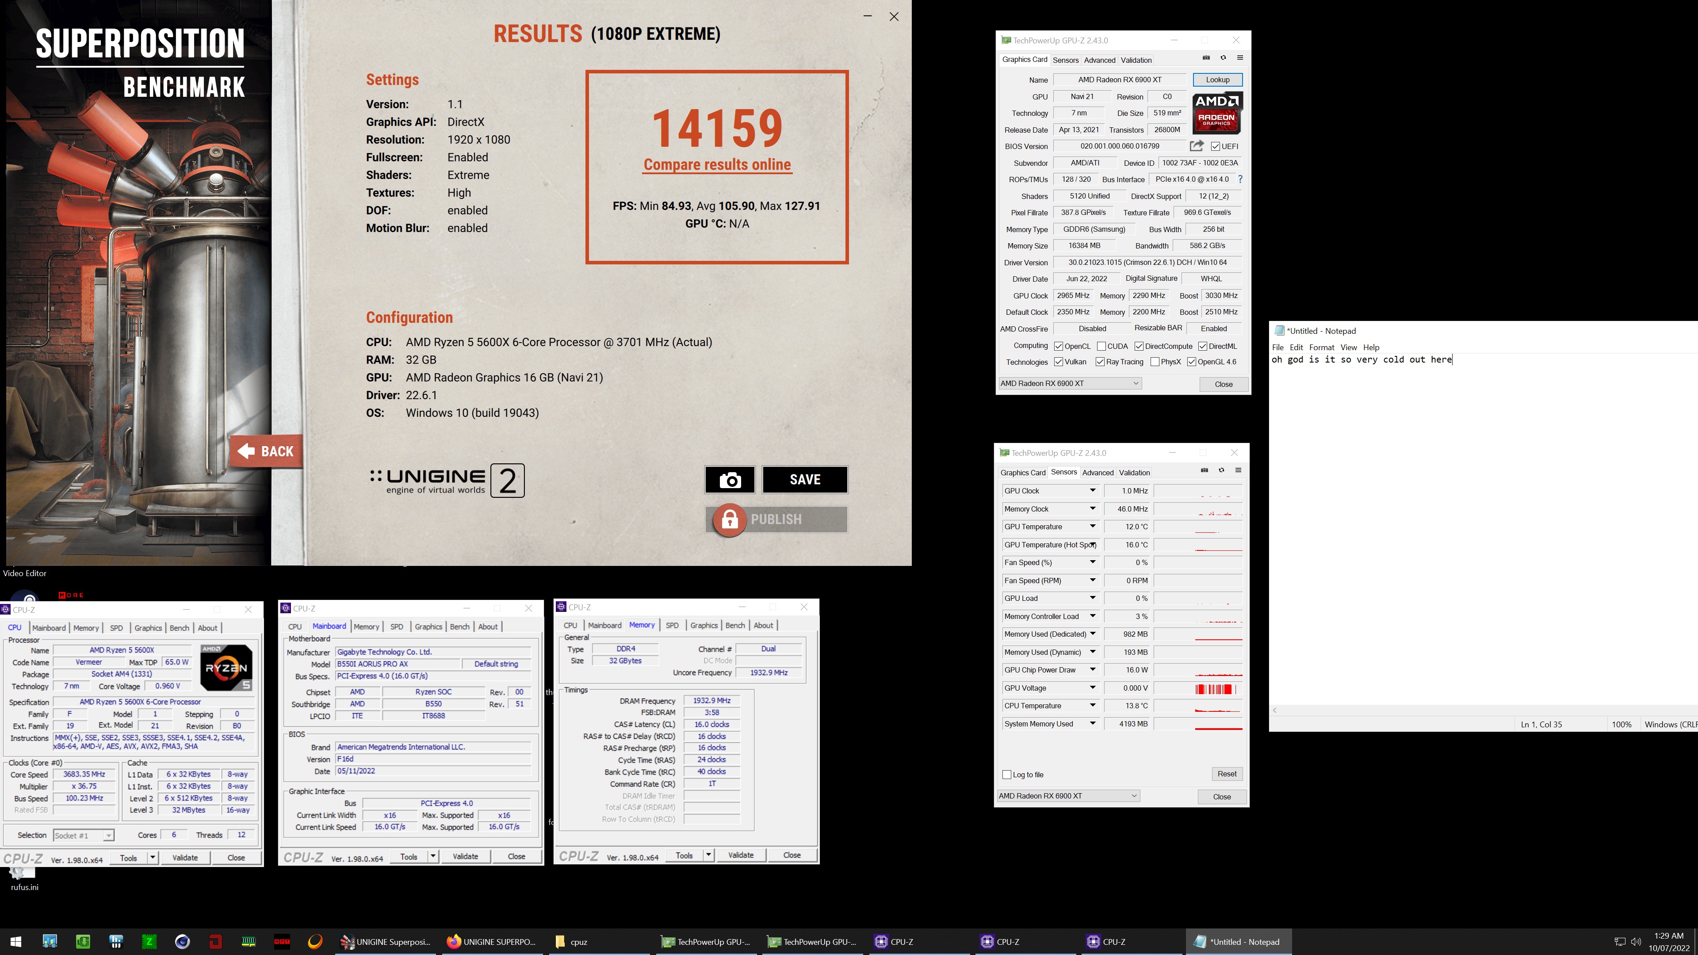
Task: Toggle the Vulkan checkbox
Action: coord(1058,362)
